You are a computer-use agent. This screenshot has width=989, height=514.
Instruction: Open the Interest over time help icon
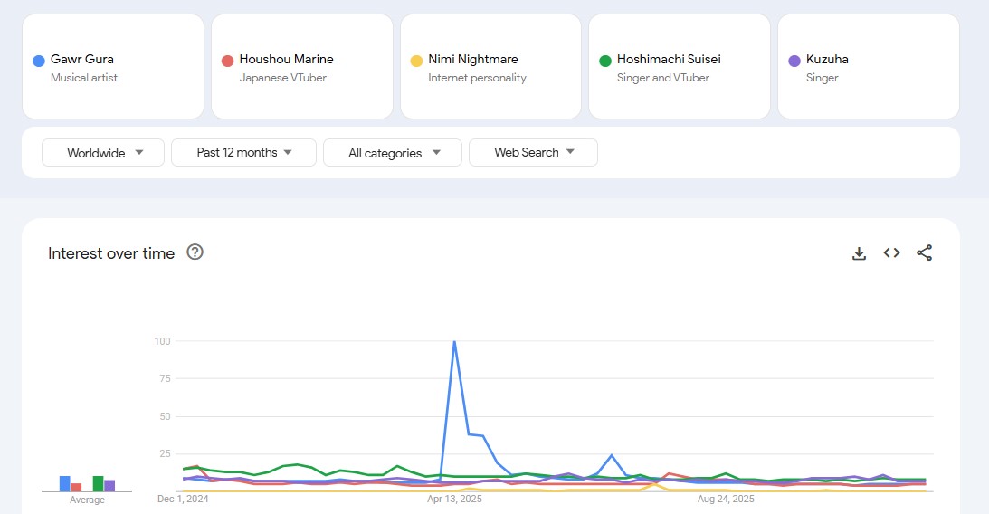tap(195, 252)
